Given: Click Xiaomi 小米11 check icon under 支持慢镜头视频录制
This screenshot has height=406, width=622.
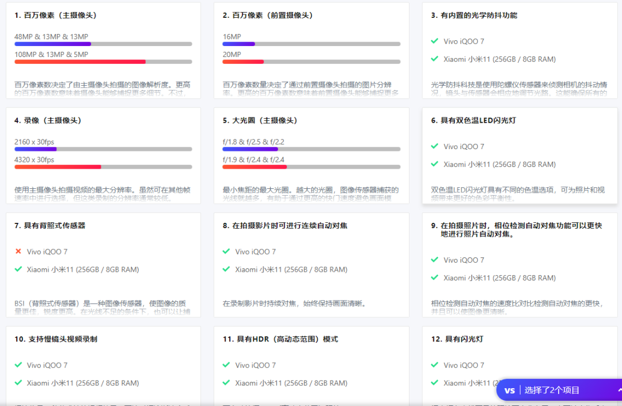Looking at the screenshot, I should click(x=18, y=382).
